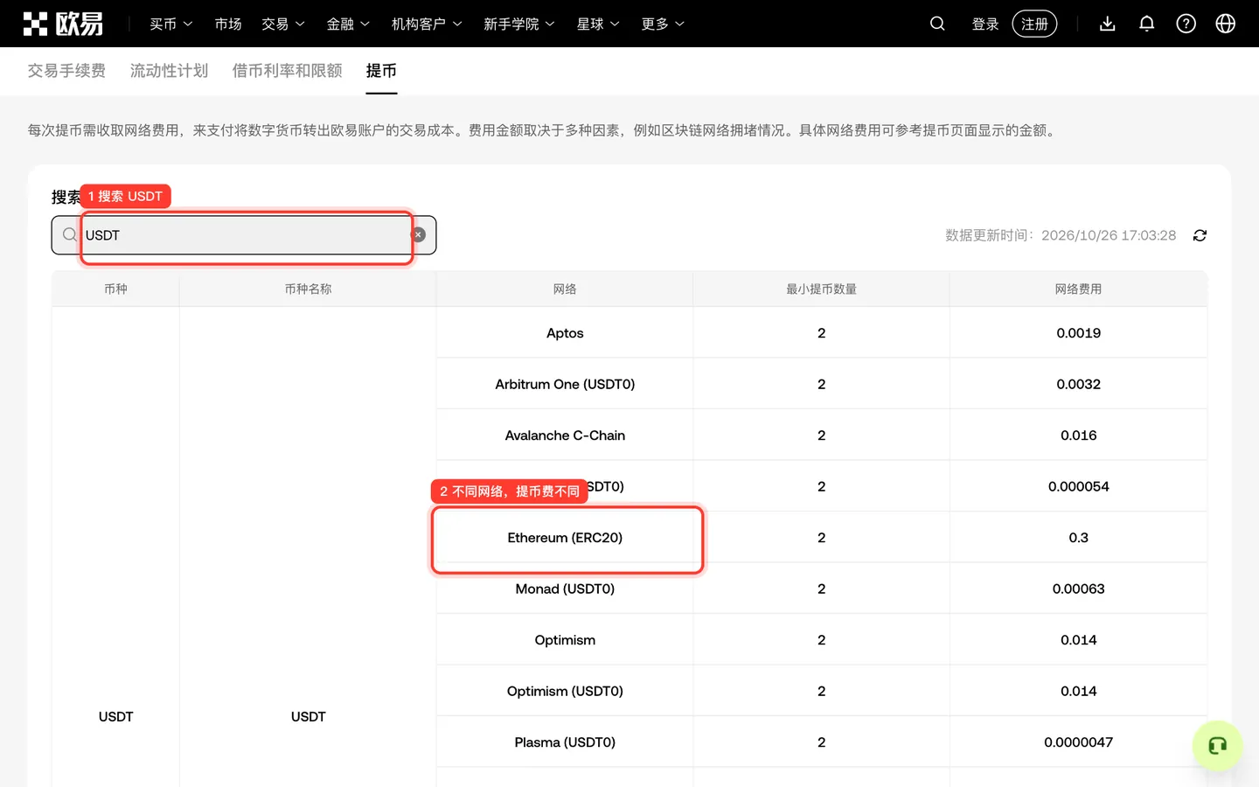Viewport: 1259px width, 787px height.
Task: Expand the 更多 menu
Action: (663, 24)
